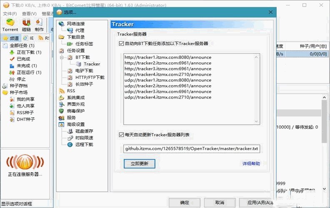Select the 代理 proxy icon
This screenshot has height=208, width=330.
click(70, 30)
